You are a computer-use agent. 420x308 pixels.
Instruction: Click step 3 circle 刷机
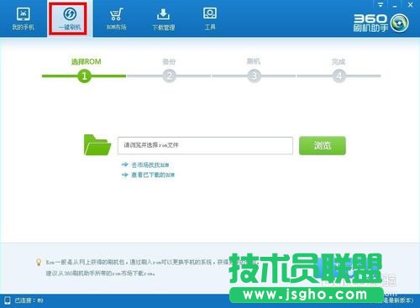click(254, 76)
